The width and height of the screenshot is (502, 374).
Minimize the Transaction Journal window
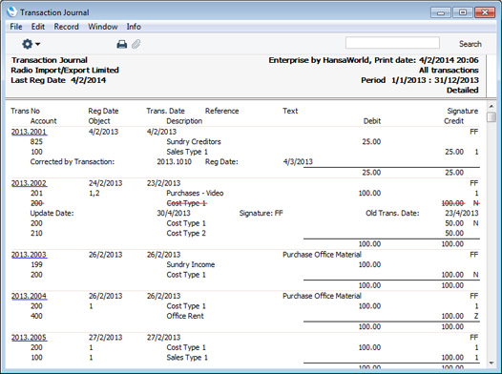click(441, 12)
